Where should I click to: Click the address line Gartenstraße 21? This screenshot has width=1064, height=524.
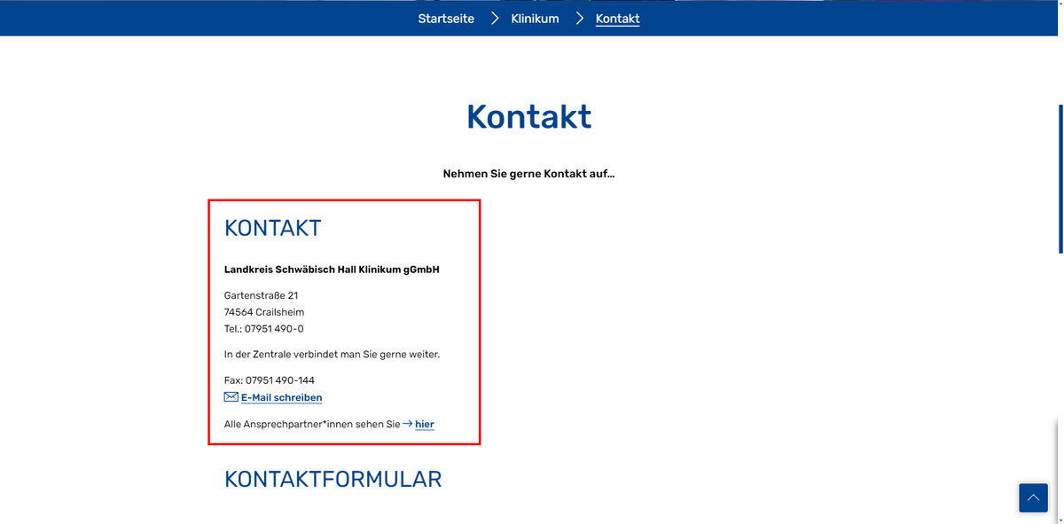click(261, 295)
